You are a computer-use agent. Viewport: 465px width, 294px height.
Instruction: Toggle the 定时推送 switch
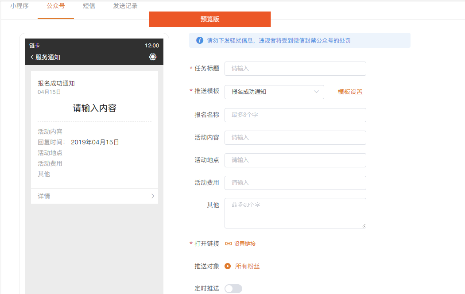click(x=233, y=289)
